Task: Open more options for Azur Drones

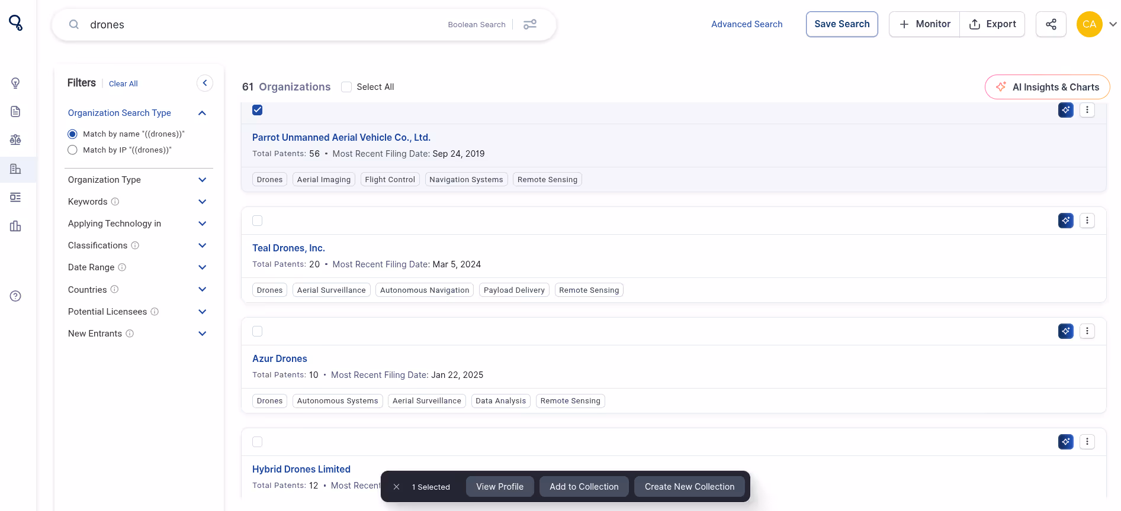Action: click(x=1087, y=331)
